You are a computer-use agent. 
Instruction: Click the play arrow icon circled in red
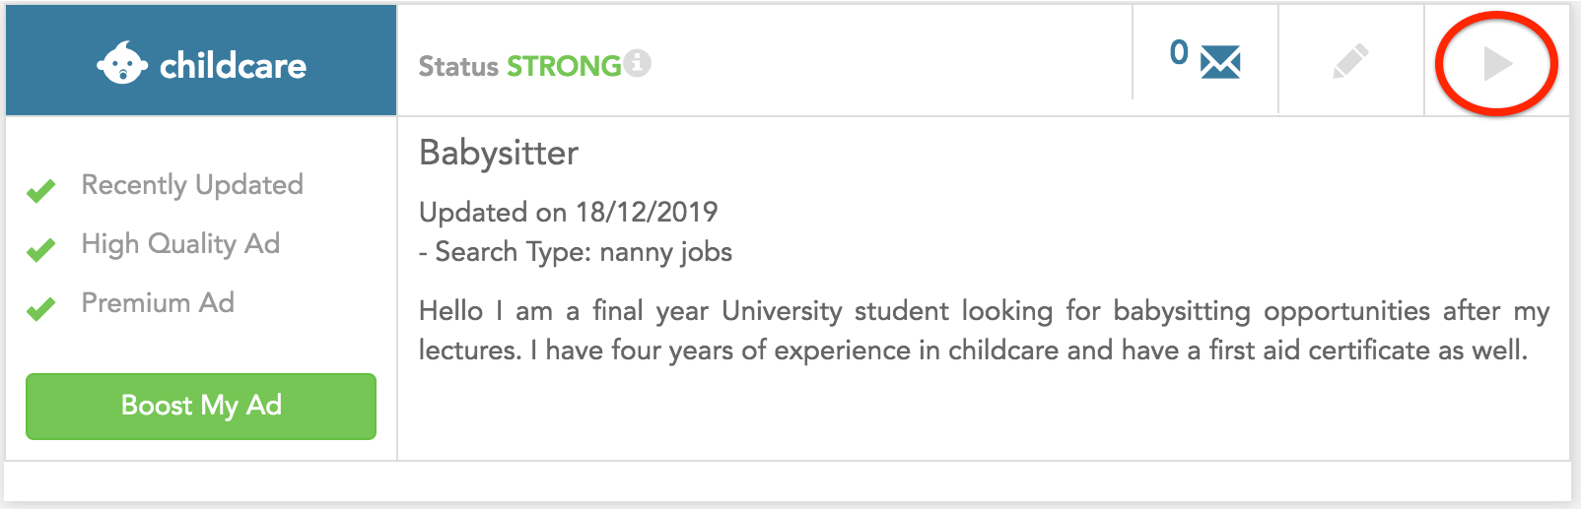tap(1497, 64)
